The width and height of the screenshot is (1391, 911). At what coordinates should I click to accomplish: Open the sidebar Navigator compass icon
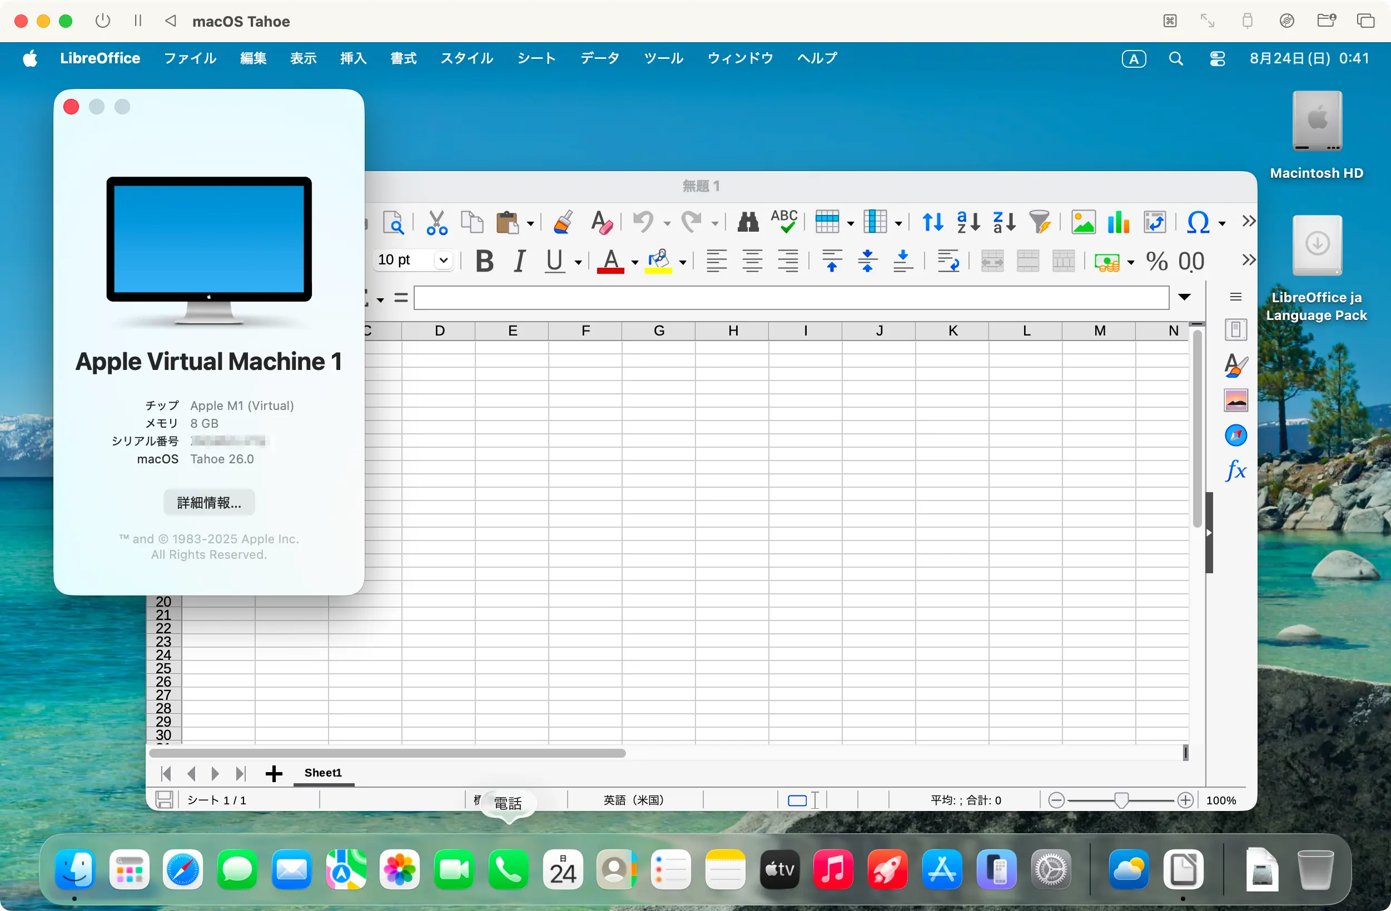coord(1235,435)
